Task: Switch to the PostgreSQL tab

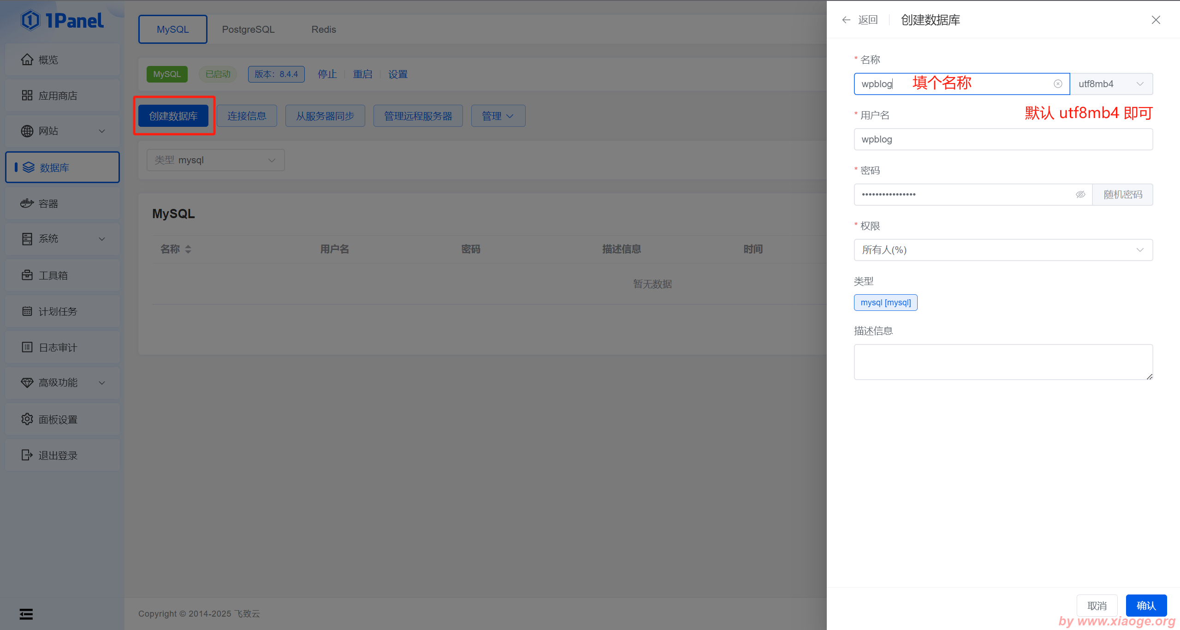Action: point(248,30)
